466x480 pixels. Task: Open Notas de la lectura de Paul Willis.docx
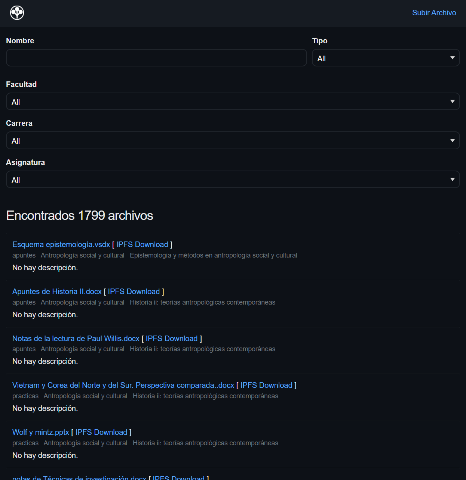pyautogui.click(x=76, y=339)
